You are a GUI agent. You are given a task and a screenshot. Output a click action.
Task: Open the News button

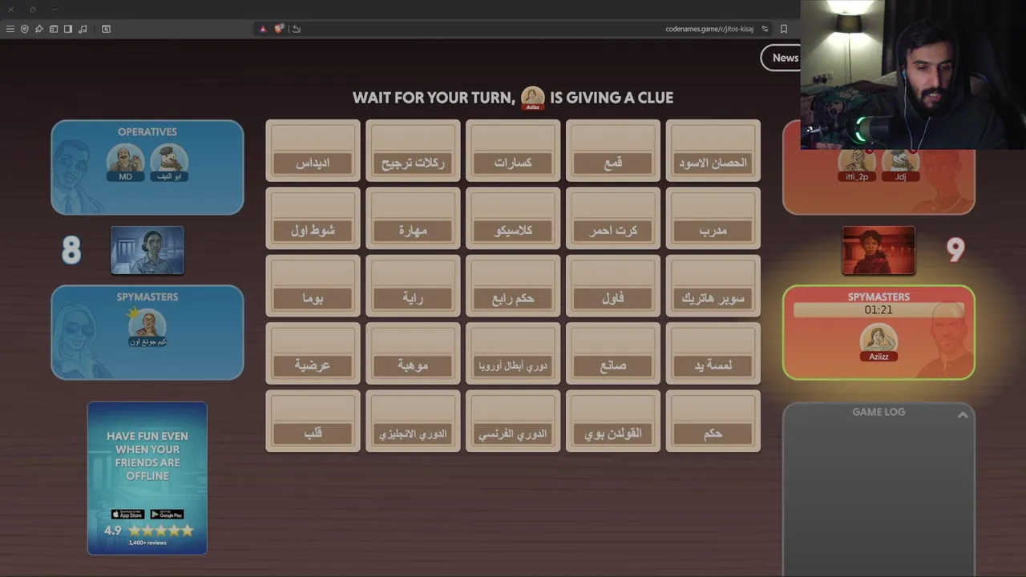point(782,58)
